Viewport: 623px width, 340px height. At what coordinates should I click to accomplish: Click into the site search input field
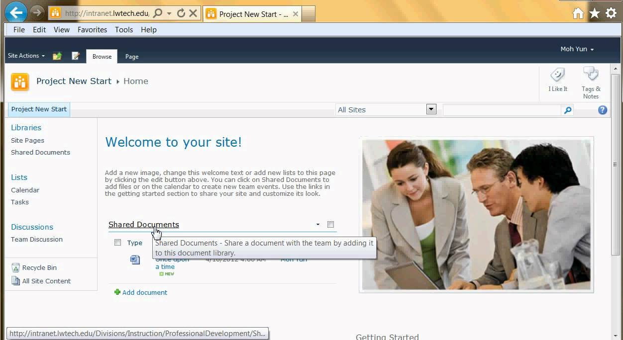tap(502, 110)
